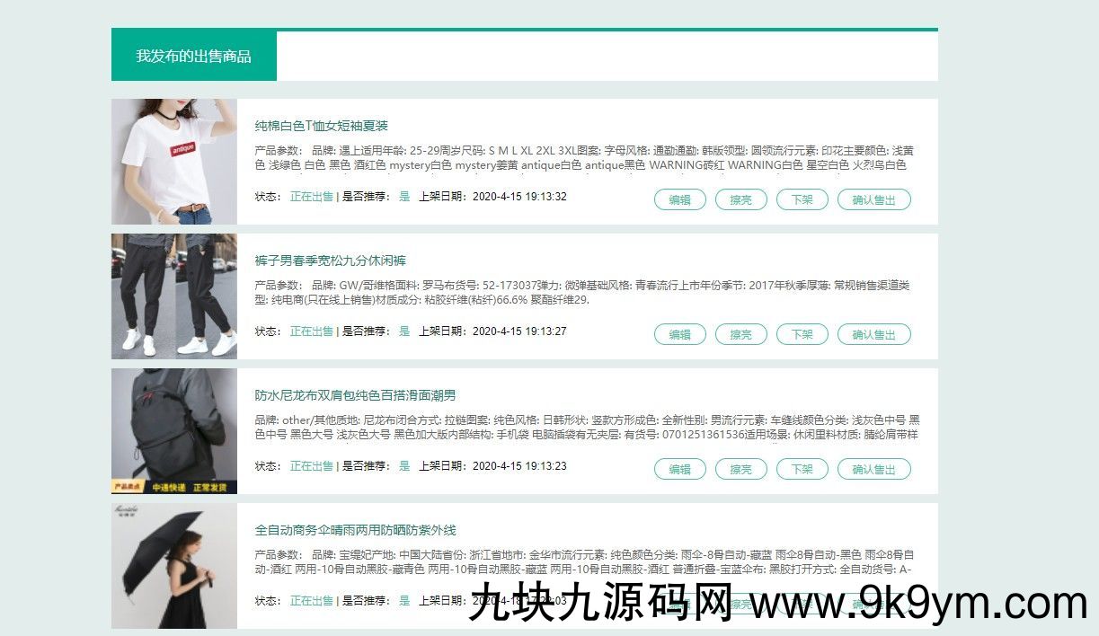The height and width of the screenshot is (636, 1099).
Task: Open the 我发布的出售商品 tab
Action: pyautogui.click(x=193, y=56)
